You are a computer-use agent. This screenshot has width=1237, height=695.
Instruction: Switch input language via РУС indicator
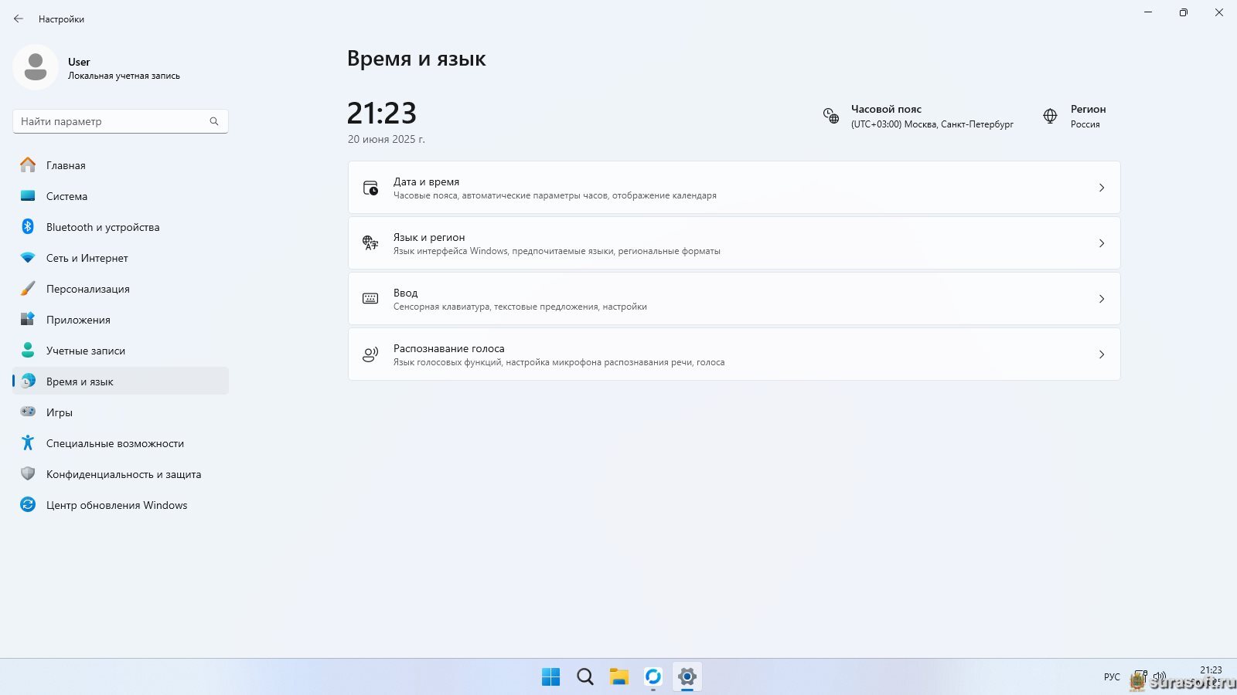[x=1112, y=677]
